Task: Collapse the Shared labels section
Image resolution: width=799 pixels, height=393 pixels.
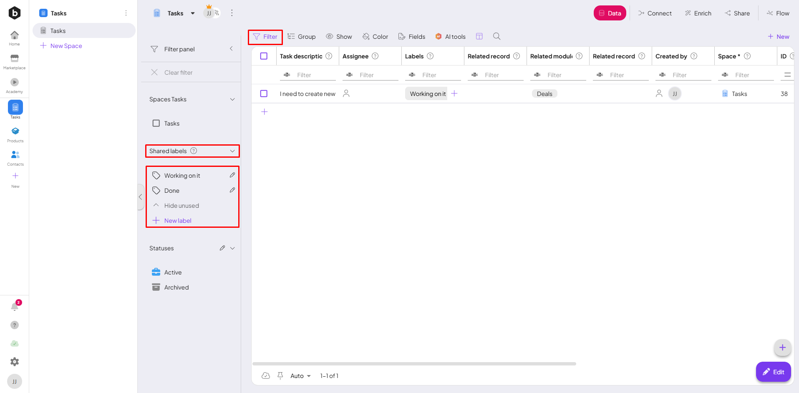Action: [x=232, y=151]
